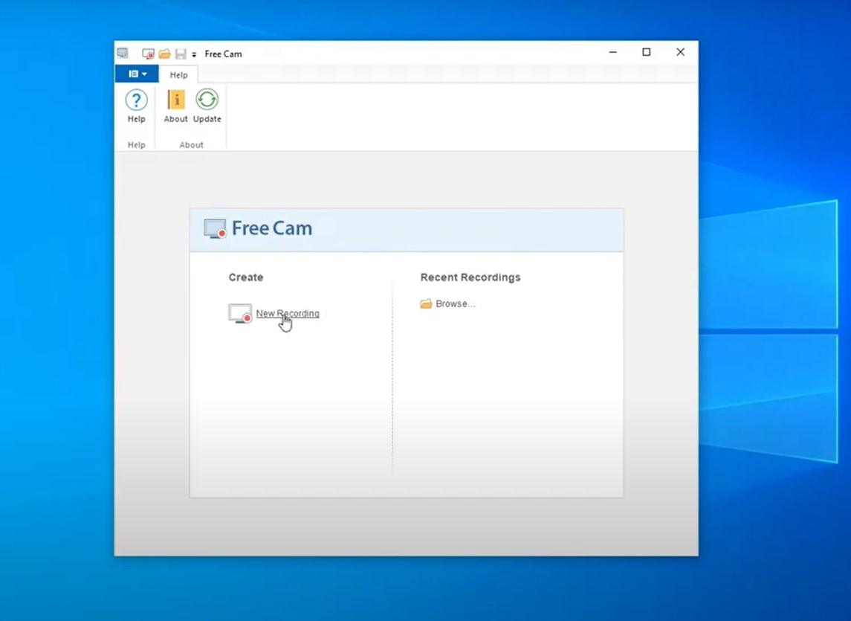Click the Free Cam logo icon in the header
This screenshot has width=851, height=621.
216,228
